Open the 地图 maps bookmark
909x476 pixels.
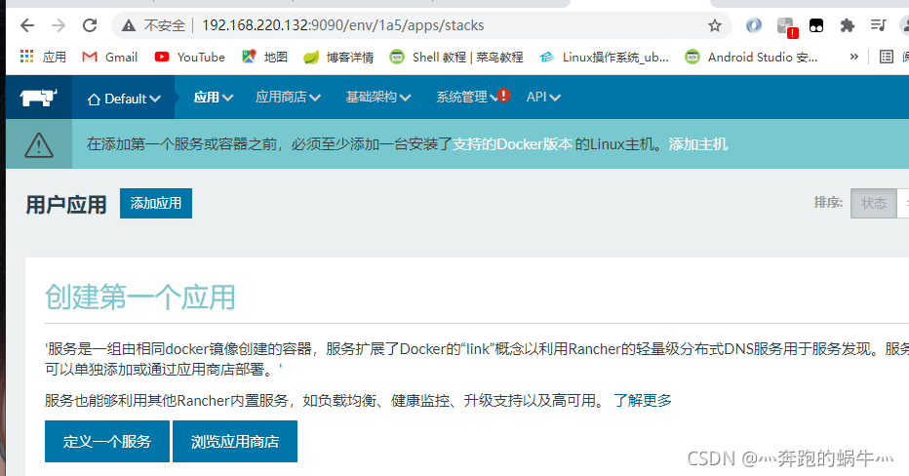[265, 57]
